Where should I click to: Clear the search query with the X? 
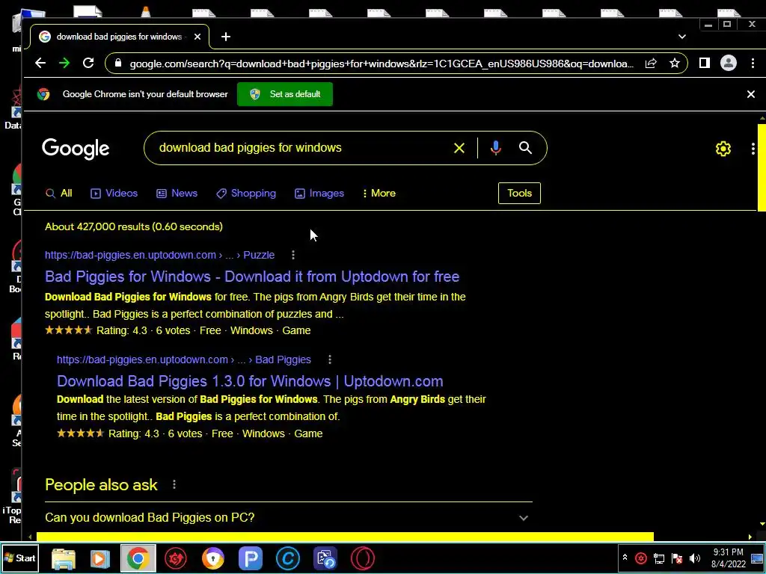point(459,148)
